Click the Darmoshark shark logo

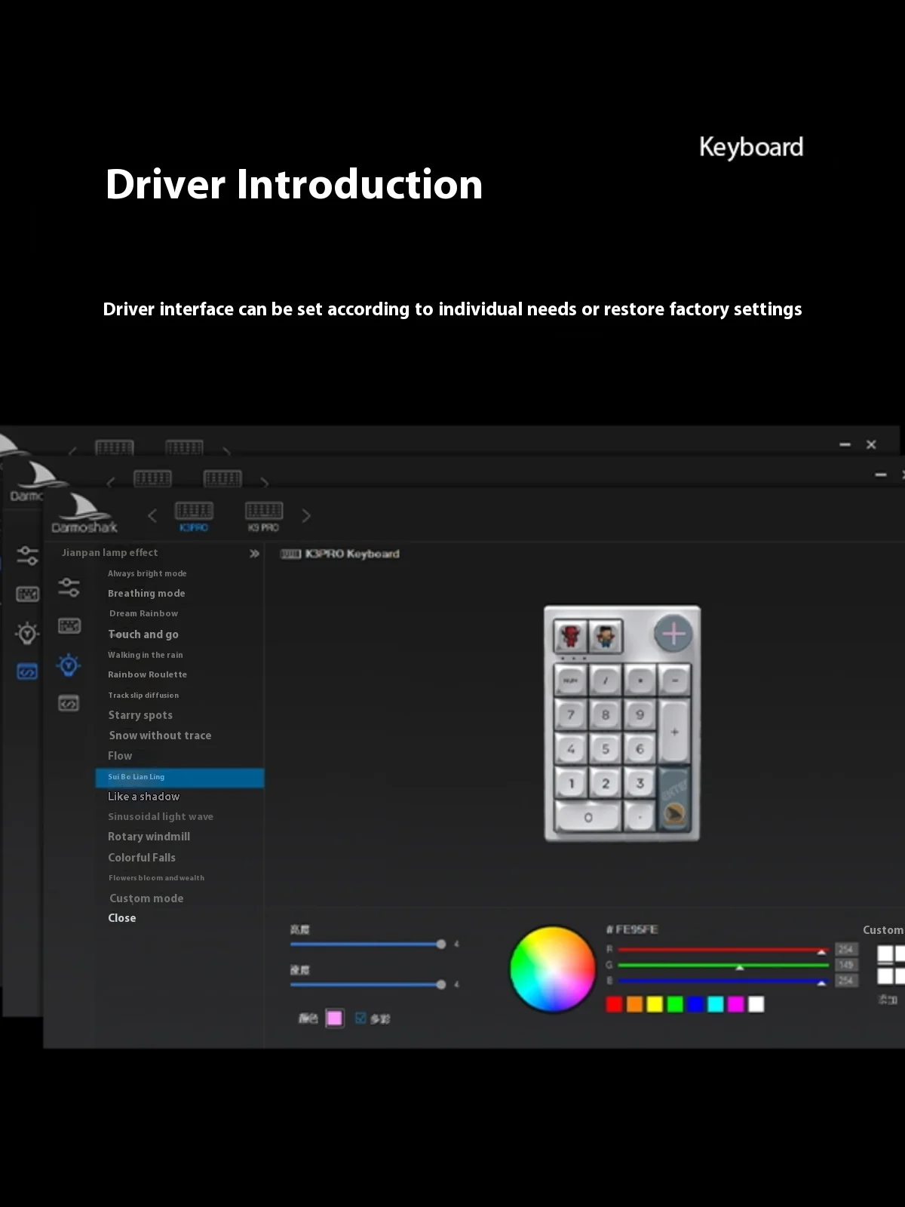84,513
